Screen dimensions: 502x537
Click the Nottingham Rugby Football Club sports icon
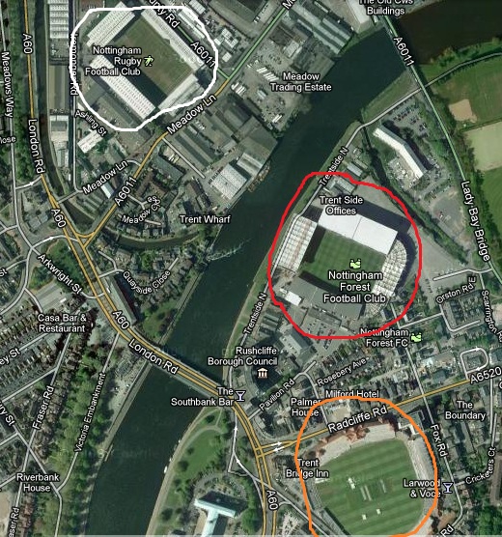(149, 61)
